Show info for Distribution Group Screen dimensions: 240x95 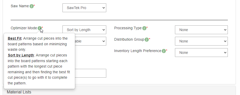(147, 40)
